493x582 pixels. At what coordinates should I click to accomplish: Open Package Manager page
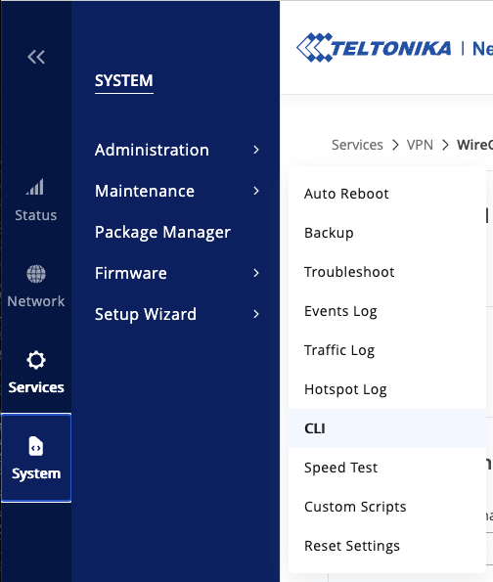(162, 233)
